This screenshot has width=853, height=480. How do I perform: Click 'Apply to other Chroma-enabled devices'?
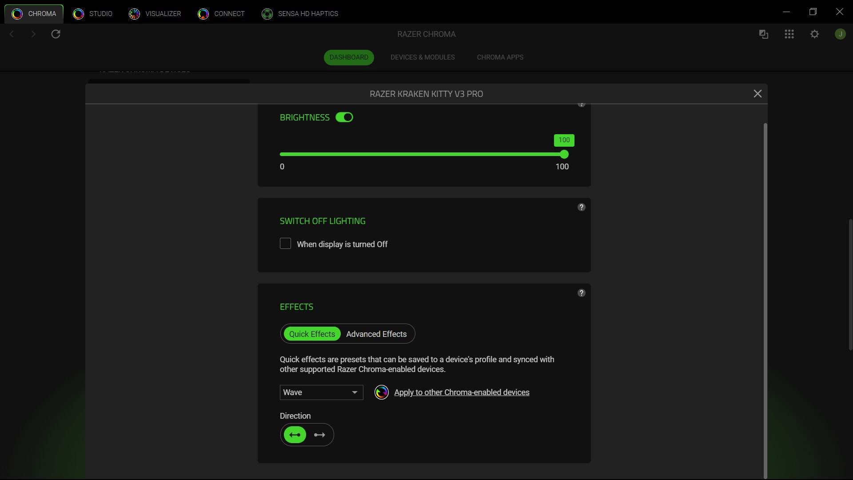(x=462, y=392)
